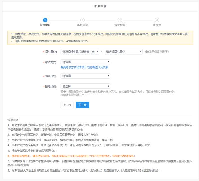Screen dimensions: 199x181
Task: Click the orange note 6 about 修改报名信息
Action: point(71,156)
